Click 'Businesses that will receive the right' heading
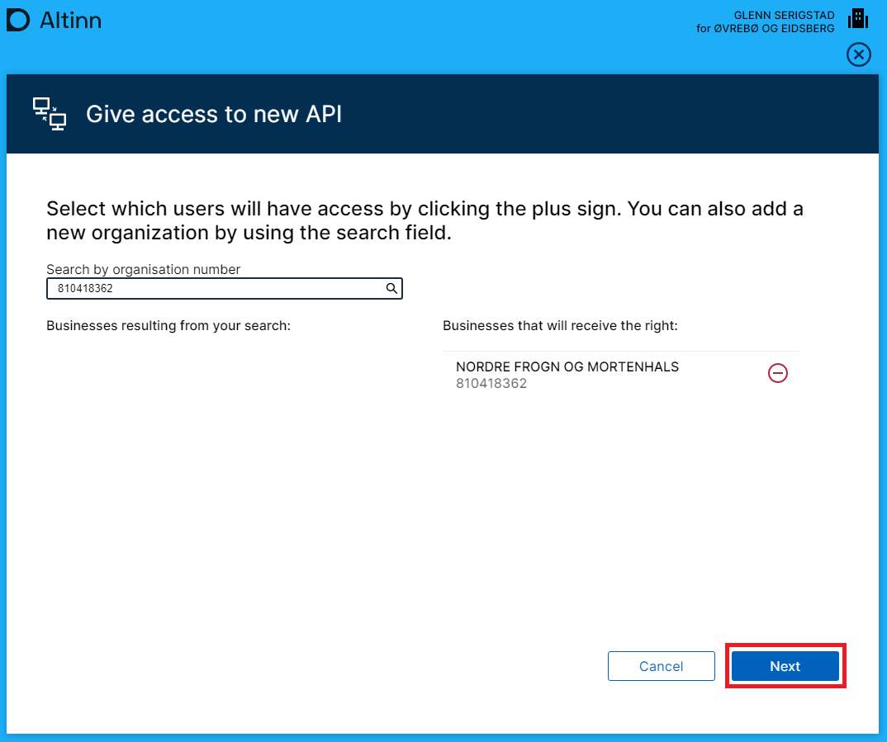 click(x=560, y=325)
